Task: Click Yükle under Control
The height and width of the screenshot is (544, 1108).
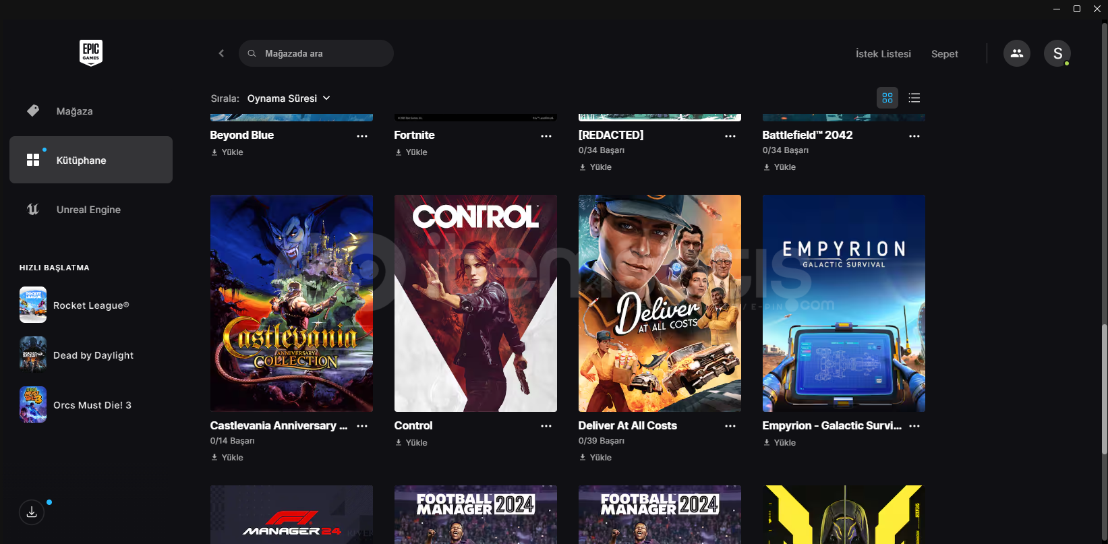Action: pos(411,443)
